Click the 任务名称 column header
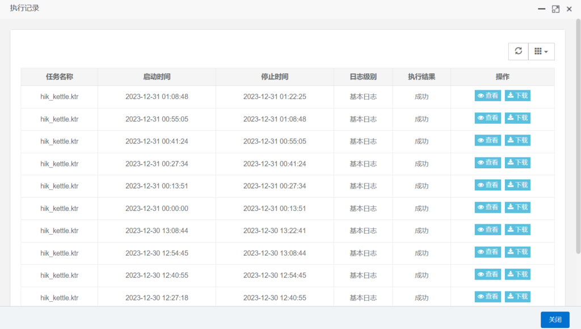The width and height of the screenshot is (581, 329). click(59, 77)
